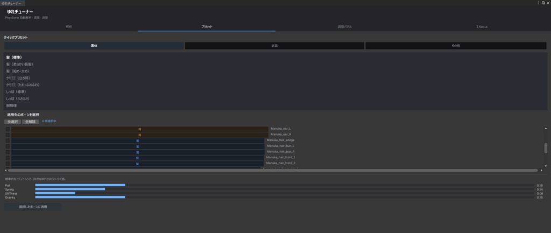
Task: Choose the しっぽ（ふさふさ） preset
Action: tap(275, 98)
